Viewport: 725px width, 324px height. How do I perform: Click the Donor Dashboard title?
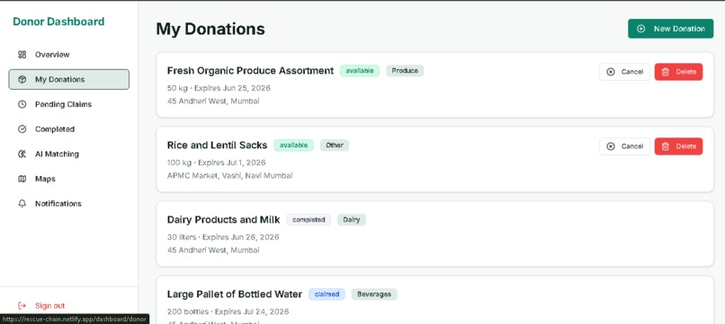pyautogui.click(x=58, y=22)
